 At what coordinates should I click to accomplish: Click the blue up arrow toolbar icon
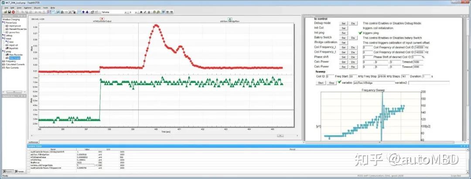(x=83, y=12)
